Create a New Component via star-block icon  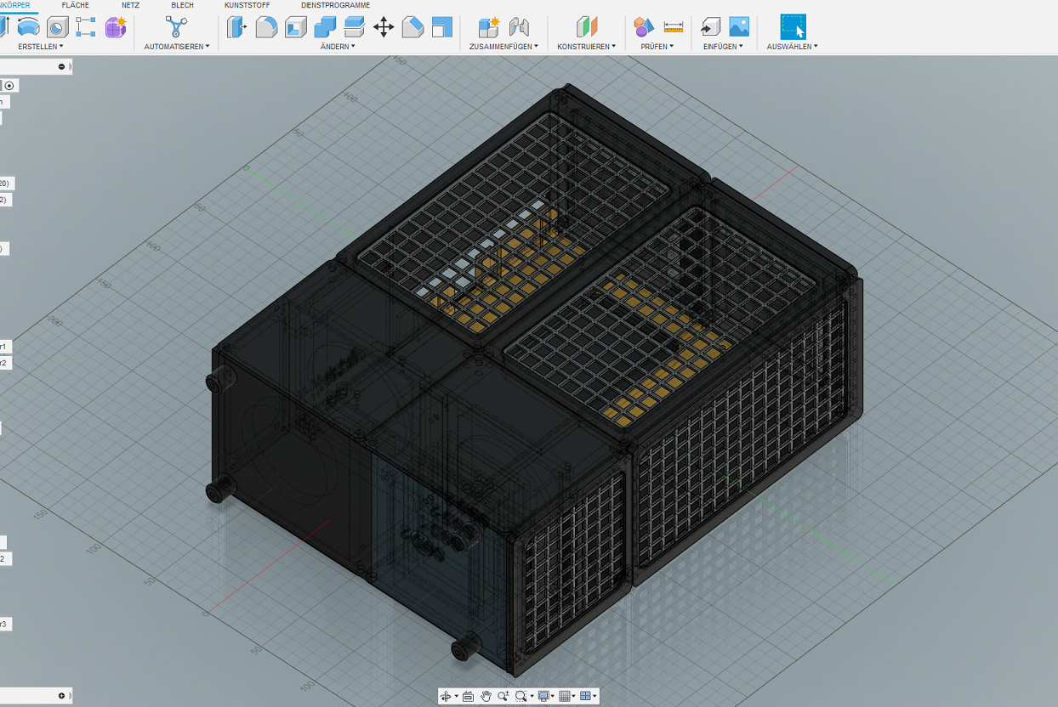pyautogui.click(x=488, y=27)
